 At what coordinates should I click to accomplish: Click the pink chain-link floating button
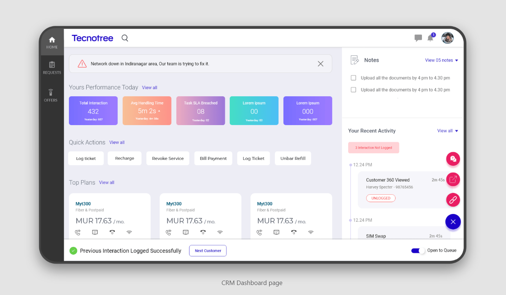pos(453,200)
